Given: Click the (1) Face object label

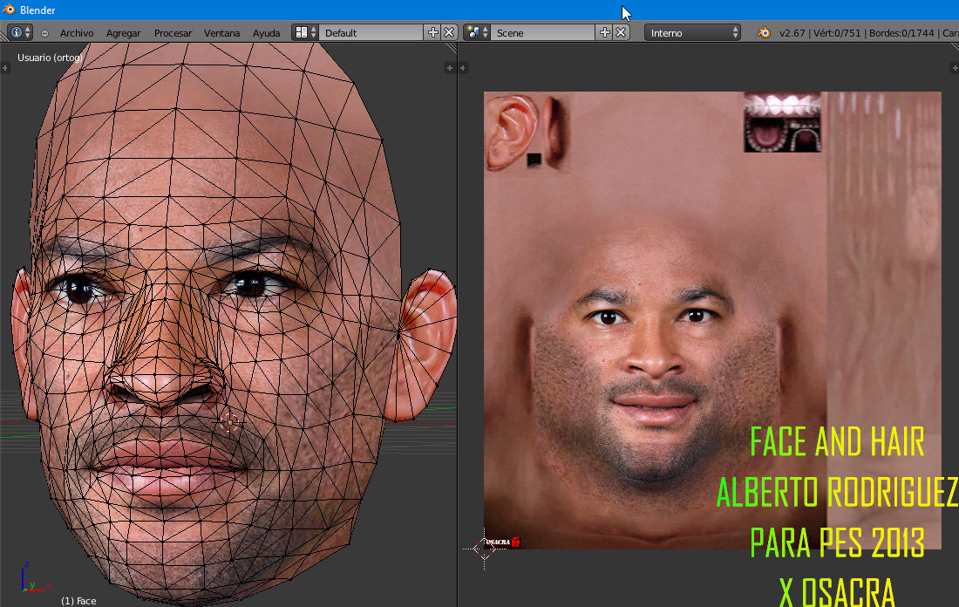Looking at the screenshot, I should click(x=78, y=601).
